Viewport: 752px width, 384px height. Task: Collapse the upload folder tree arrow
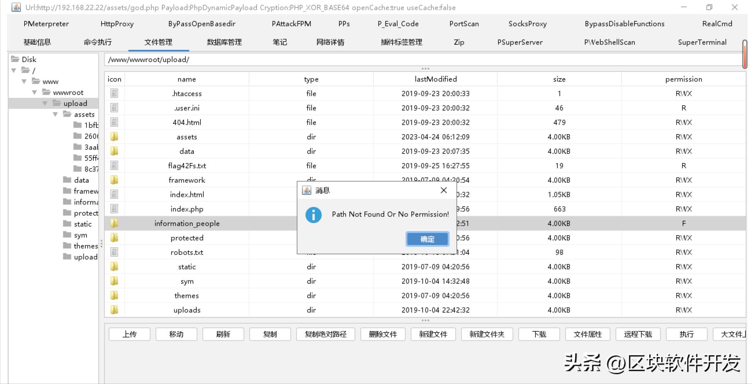tap(45, 104)
